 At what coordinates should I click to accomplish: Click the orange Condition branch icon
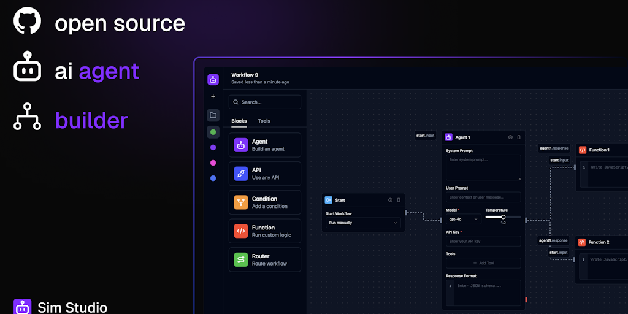coord(240,202)
